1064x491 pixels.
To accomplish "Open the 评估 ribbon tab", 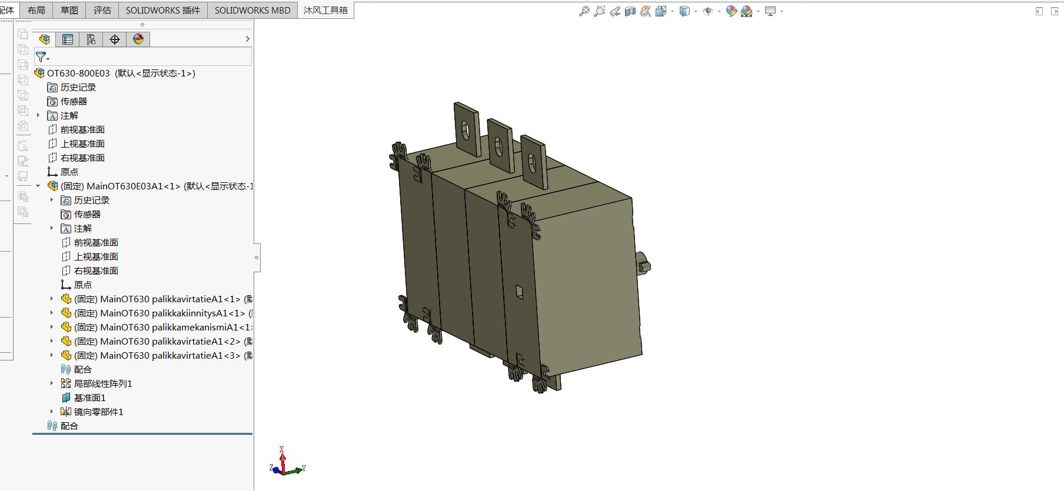I will (102, 10).
